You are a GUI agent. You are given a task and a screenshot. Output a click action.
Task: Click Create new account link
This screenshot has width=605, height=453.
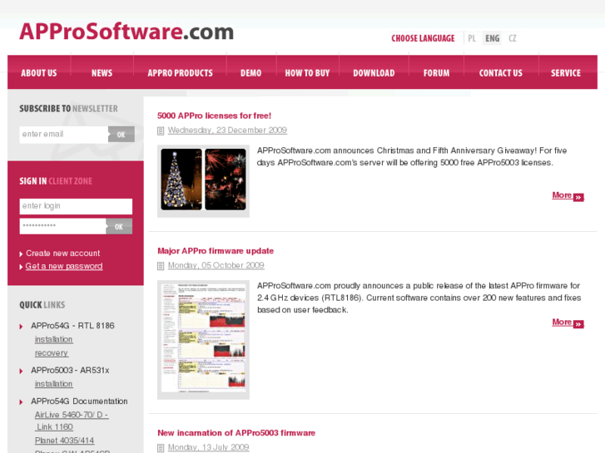click(x=63, y=254)
